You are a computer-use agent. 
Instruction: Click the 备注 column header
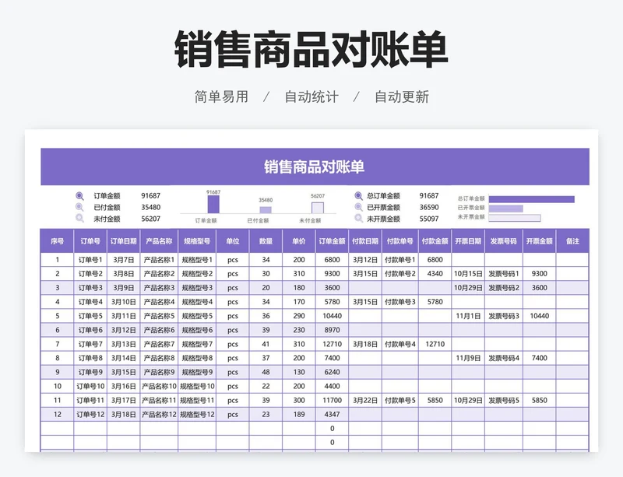(x=572, y=241)
